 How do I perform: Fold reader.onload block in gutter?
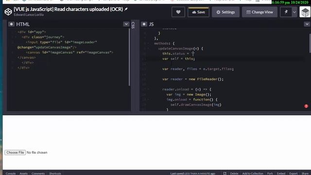(148, 89)
